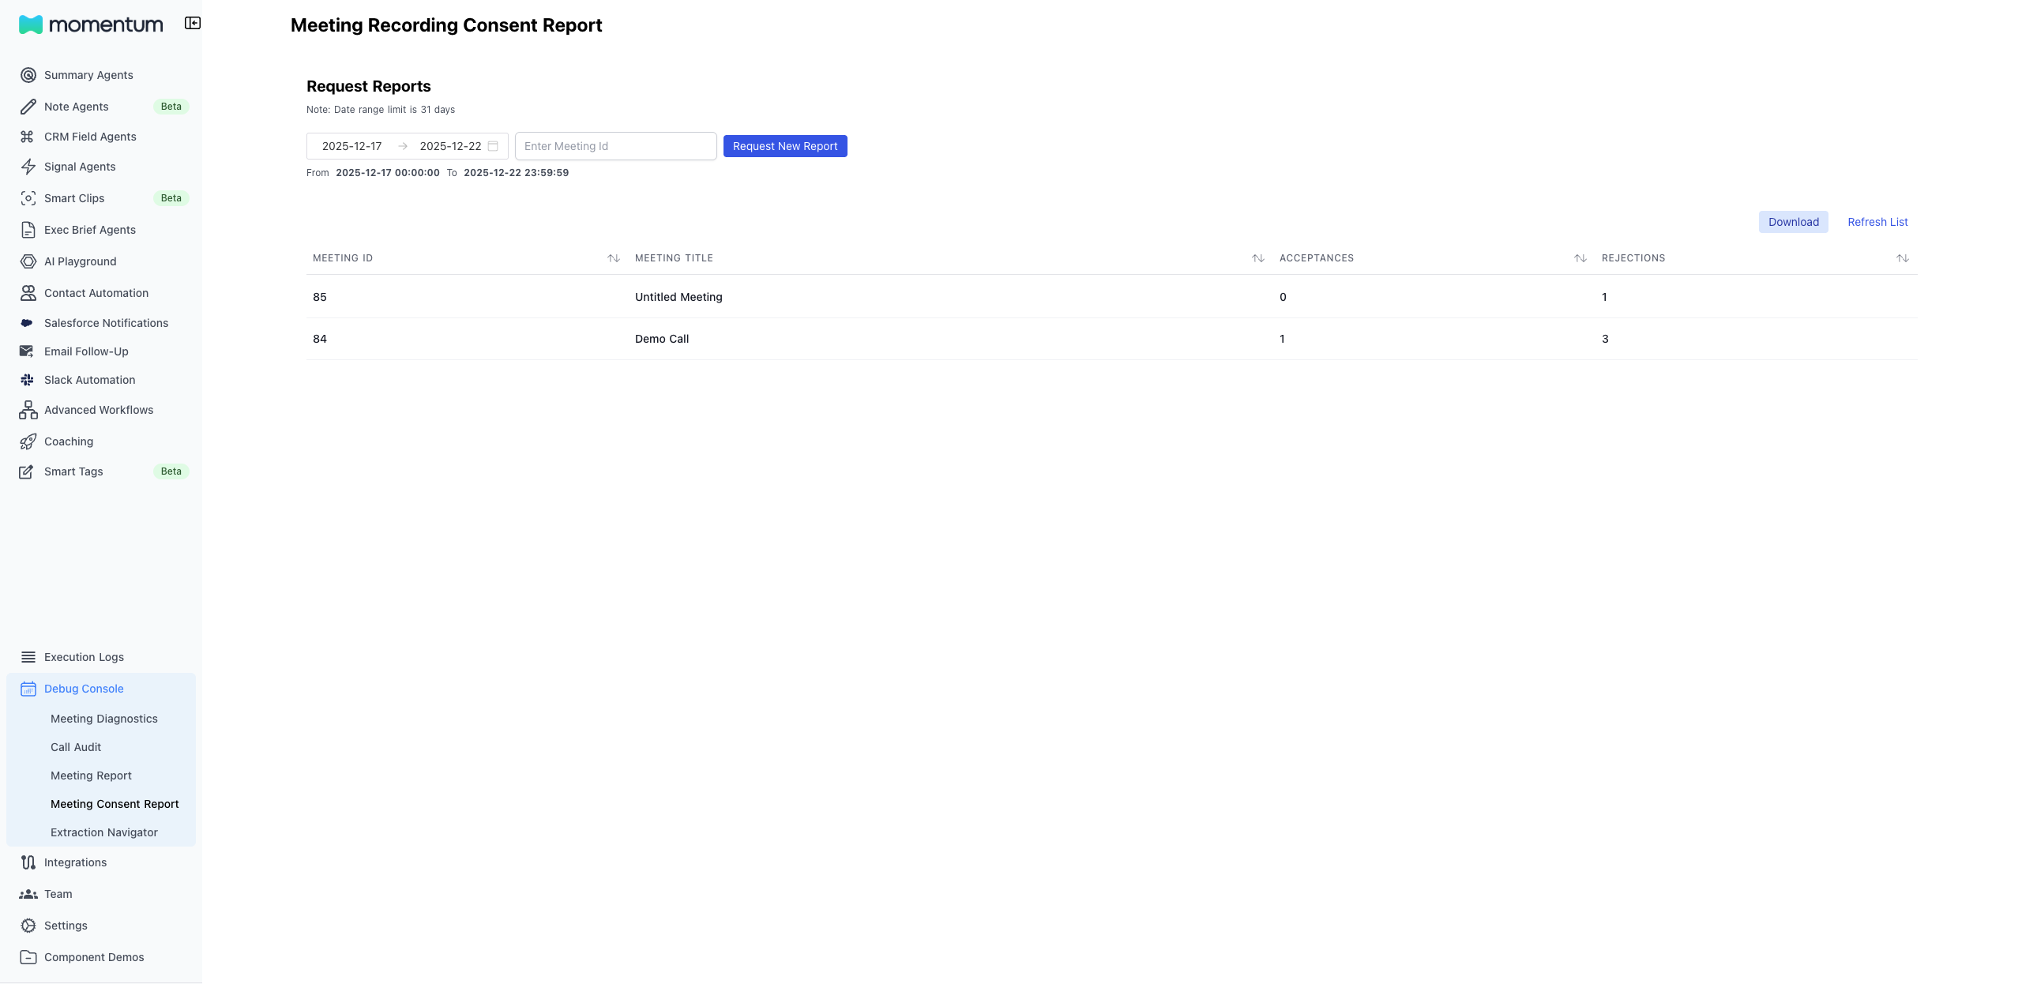2022x984 pixels.
Task: Switch to Extraction Navigator
Action: coord(103,832)
